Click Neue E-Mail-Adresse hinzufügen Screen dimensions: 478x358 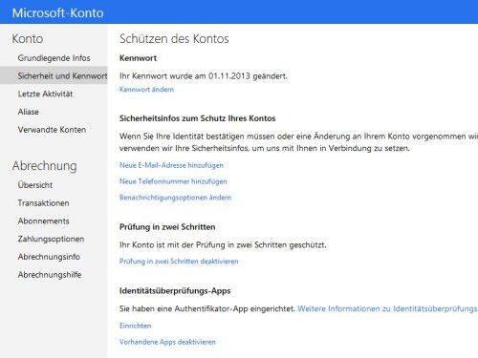click(171, 165)
